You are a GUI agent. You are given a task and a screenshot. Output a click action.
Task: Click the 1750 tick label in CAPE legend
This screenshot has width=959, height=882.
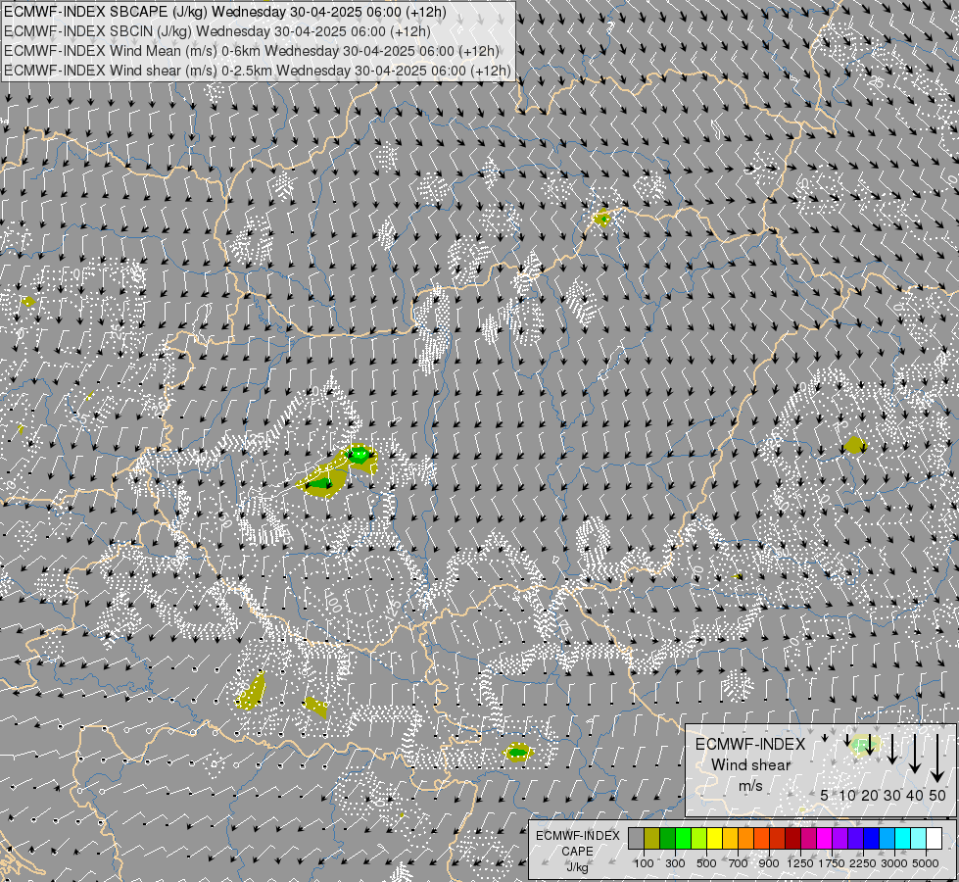point(832,863)
